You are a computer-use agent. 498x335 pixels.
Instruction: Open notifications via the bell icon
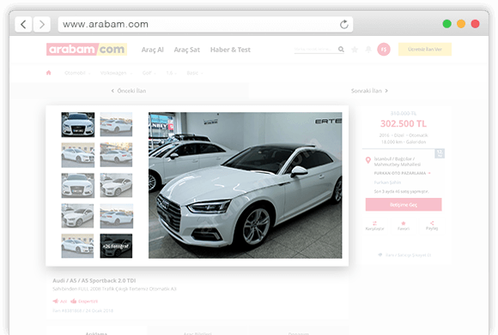point(368,50)
